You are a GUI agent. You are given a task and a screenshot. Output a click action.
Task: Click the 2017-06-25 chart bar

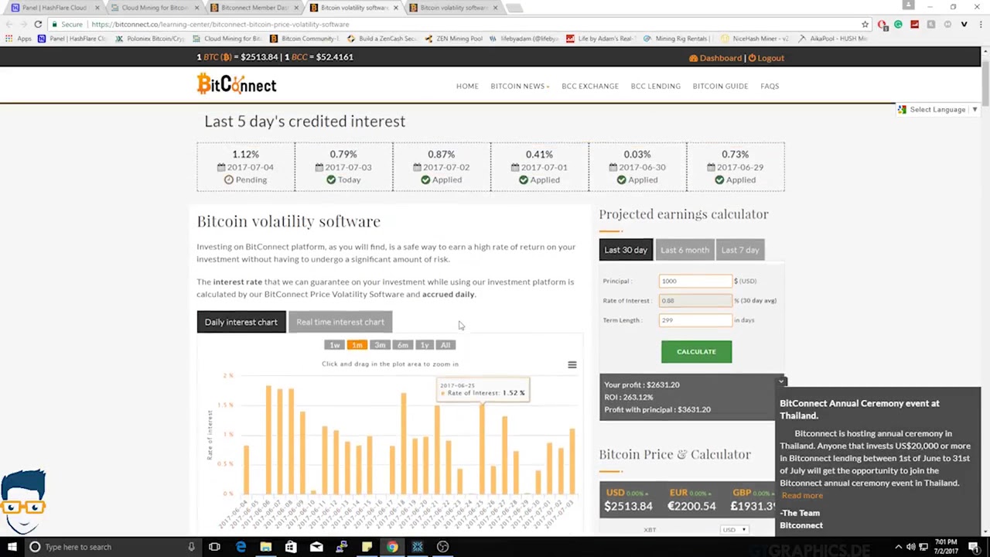[x=482, y=449]
